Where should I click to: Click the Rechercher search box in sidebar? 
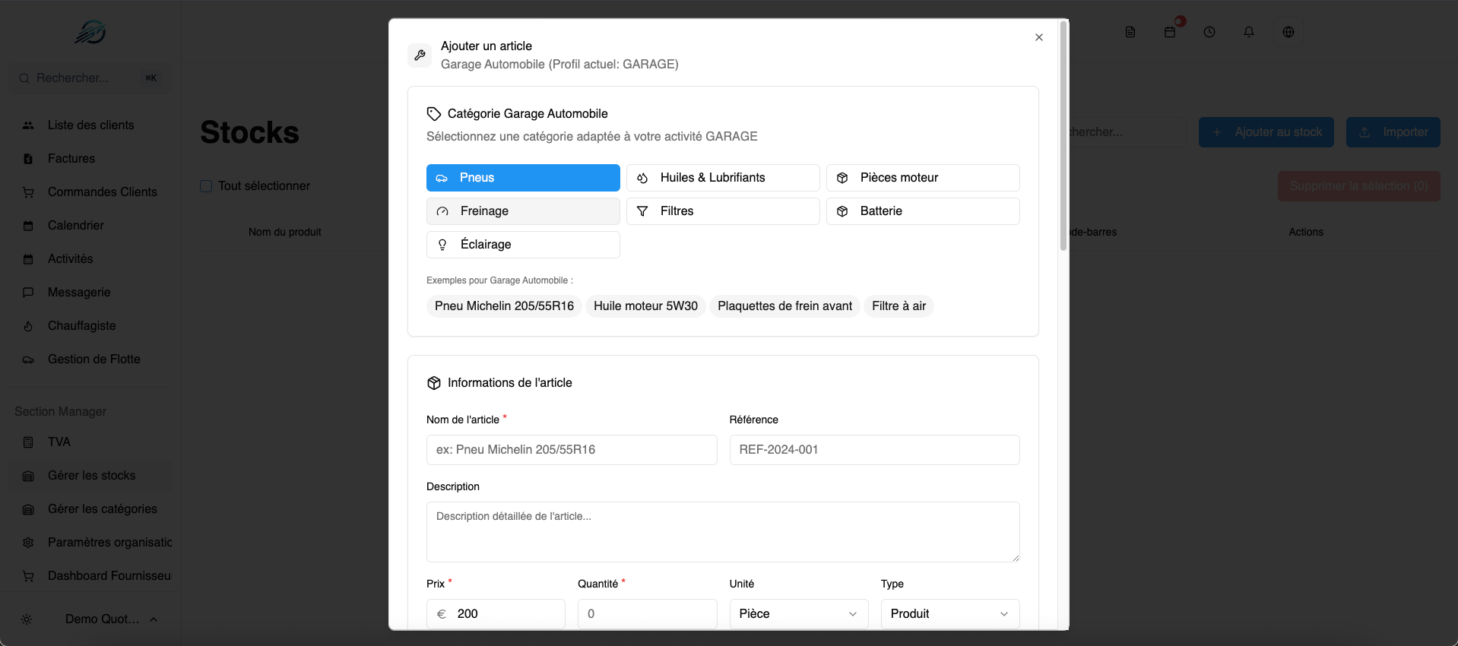[x=90, y=78]
